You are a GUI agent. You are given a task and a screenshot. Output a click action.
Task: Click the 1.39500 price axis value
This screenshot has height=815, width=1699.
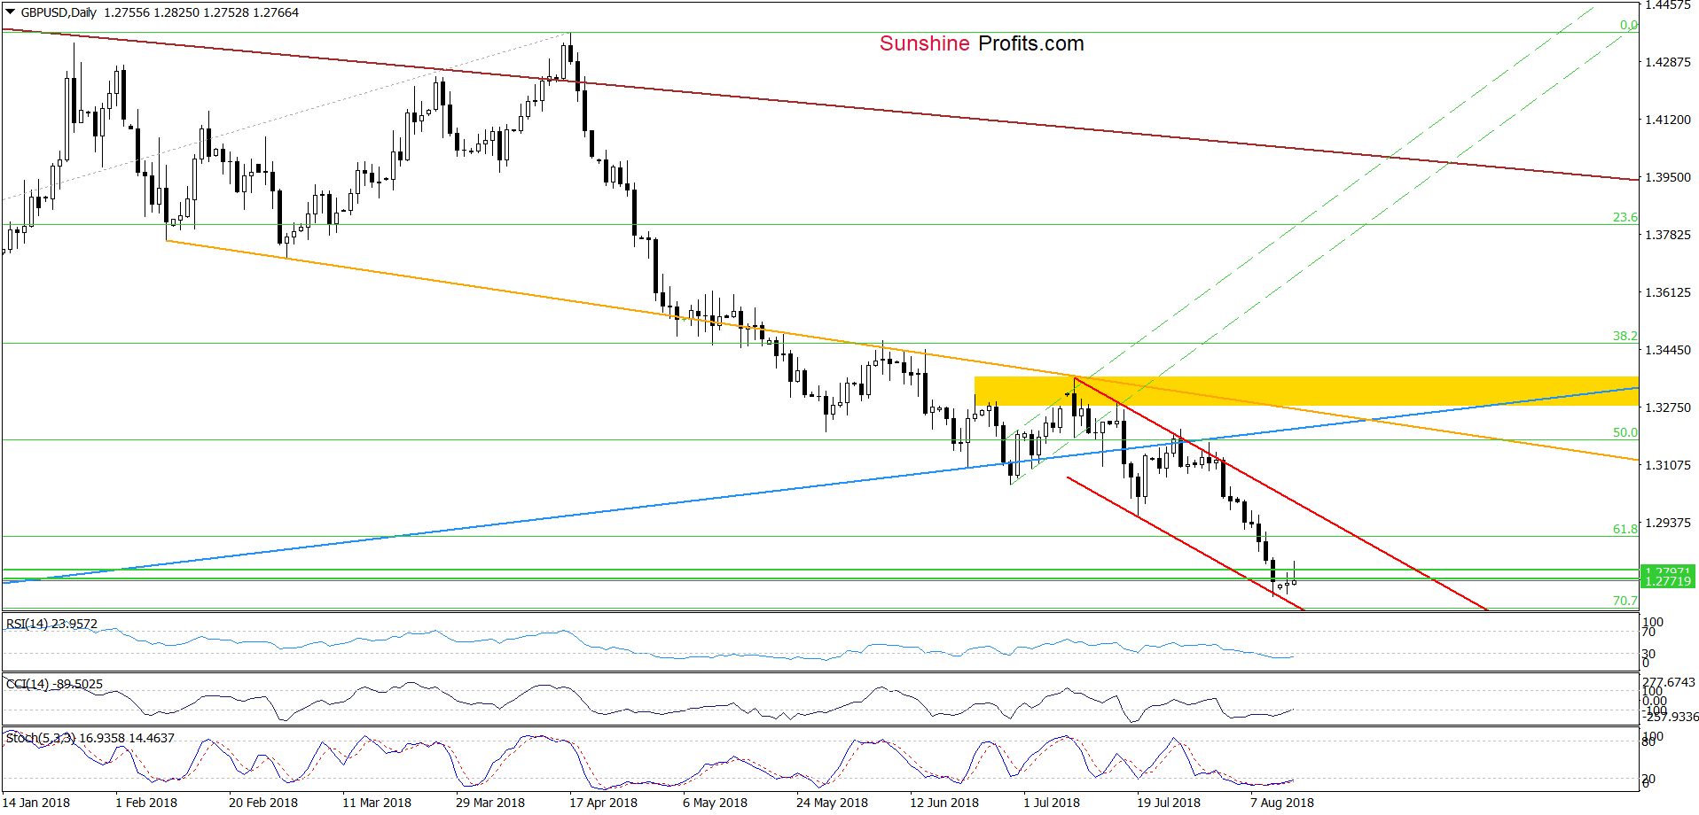click(1668, 177)
